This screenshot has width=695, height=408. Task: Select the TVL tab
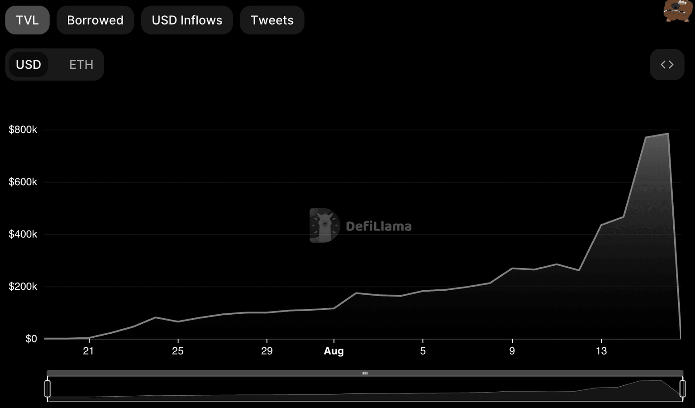click(x=27, y=20)
